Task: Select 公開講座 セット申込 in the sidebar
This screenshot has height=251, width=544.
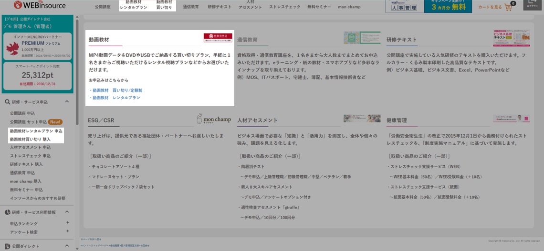Action: coord(28,122)
